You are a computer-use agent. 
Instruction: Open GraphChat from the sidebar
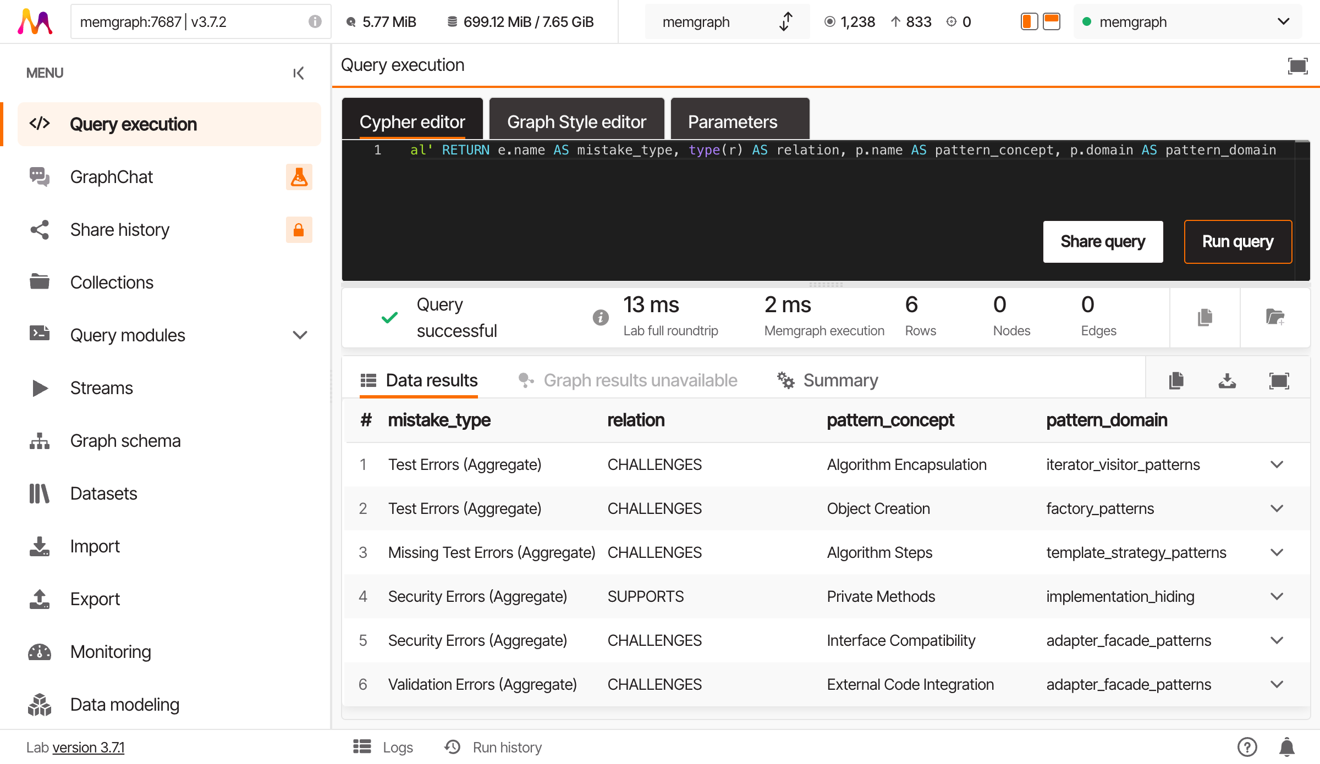point(112,176)
